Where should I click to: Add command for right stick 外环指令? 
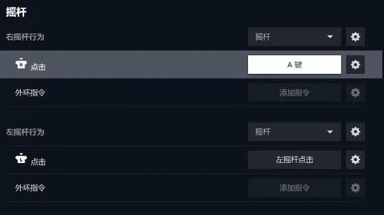tap(294, 93)
